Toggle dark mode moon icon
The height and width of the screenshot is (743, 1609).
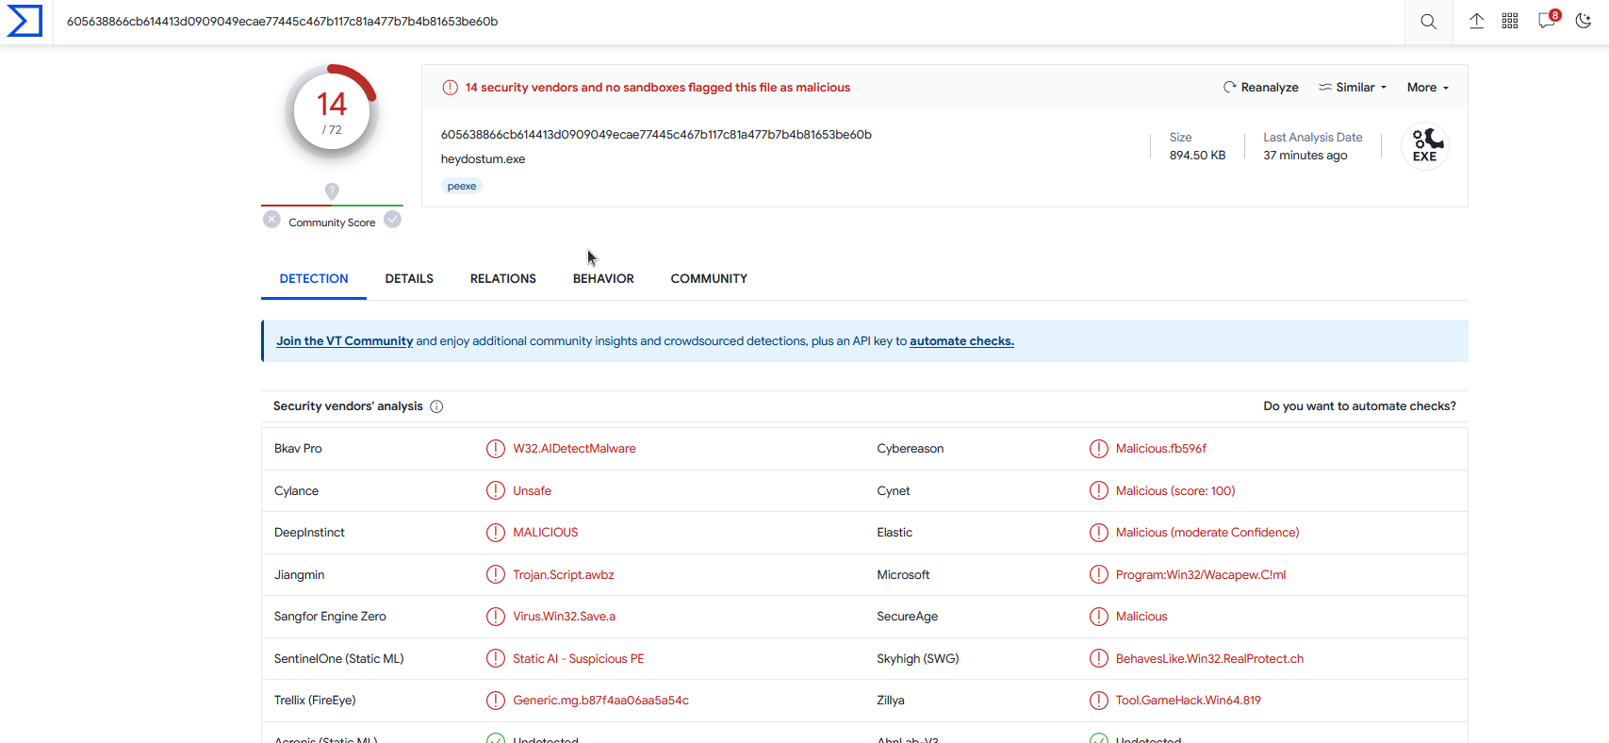coord(1584,21)
